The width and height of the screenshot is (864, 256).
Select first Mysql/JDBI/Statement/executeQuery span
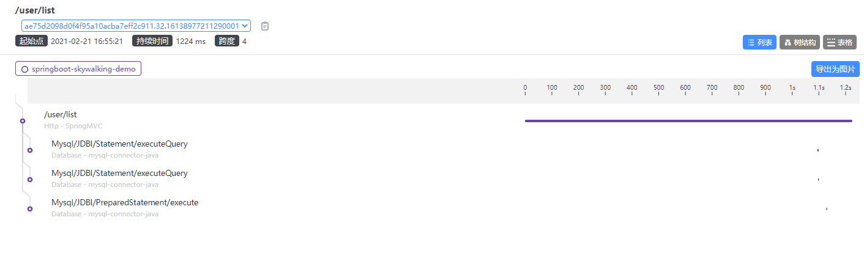[x=119, y=144]
